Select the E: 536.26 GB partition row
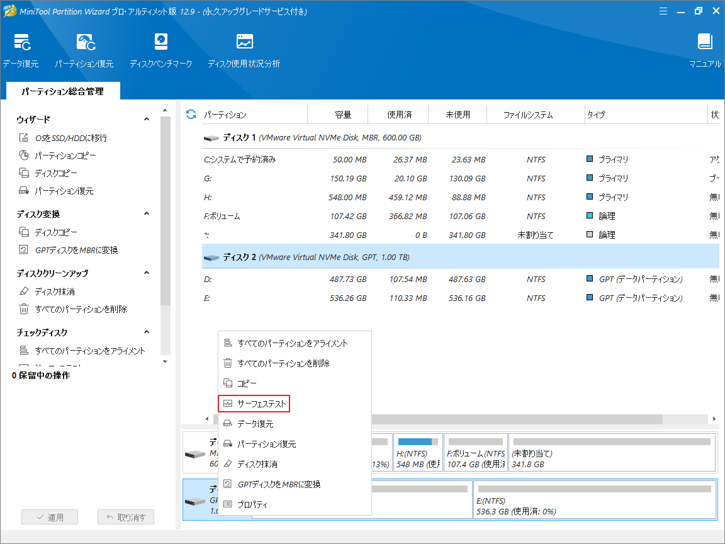 point(461,298)
